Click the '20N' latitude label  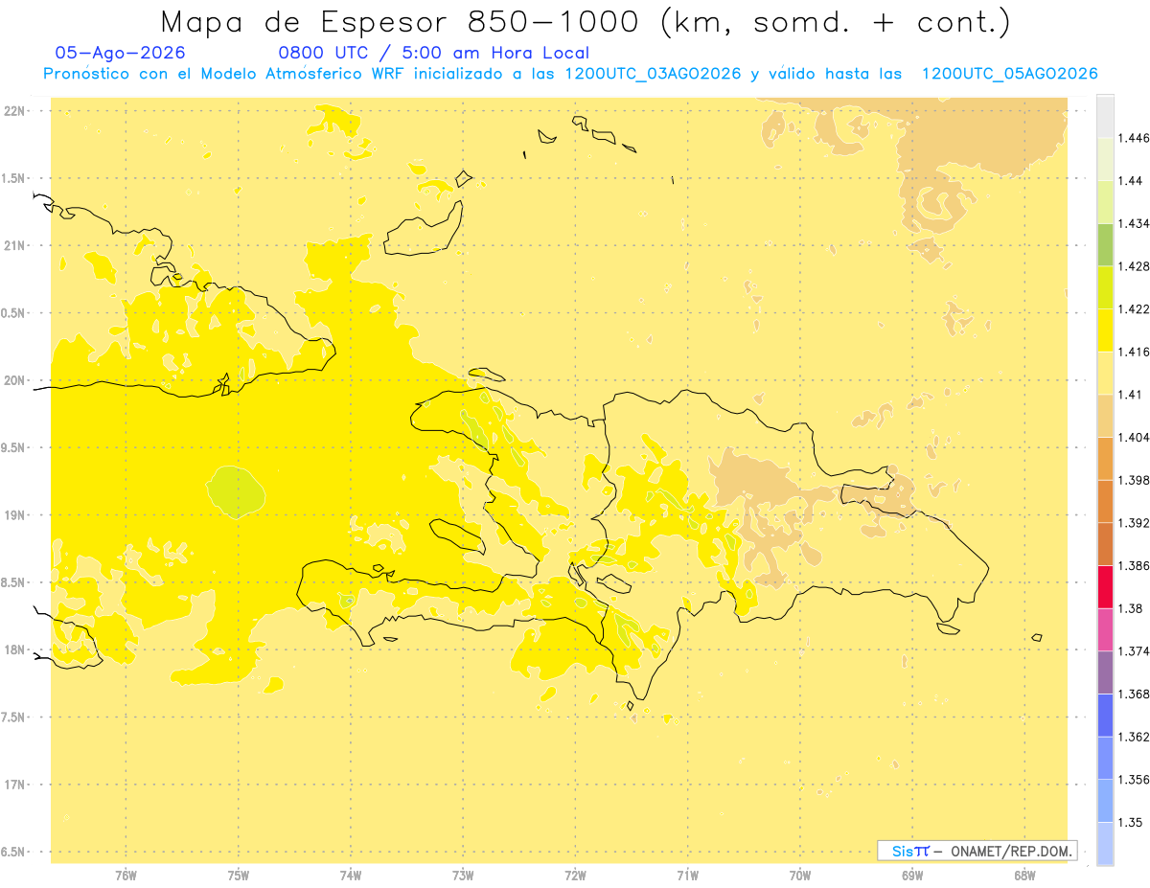pos(13,380)
